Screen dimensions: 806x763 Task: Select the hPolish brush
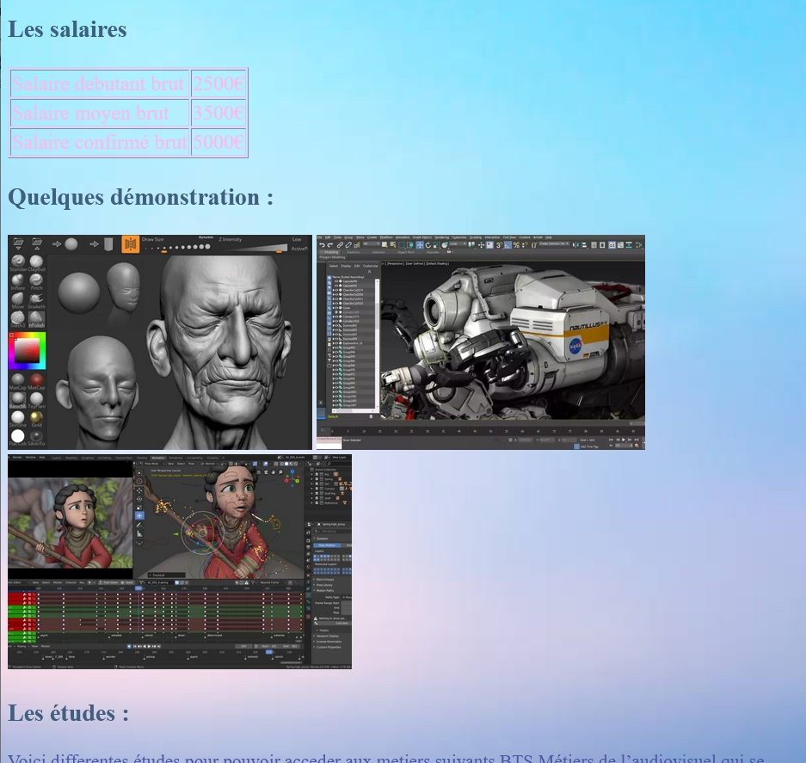36,318
